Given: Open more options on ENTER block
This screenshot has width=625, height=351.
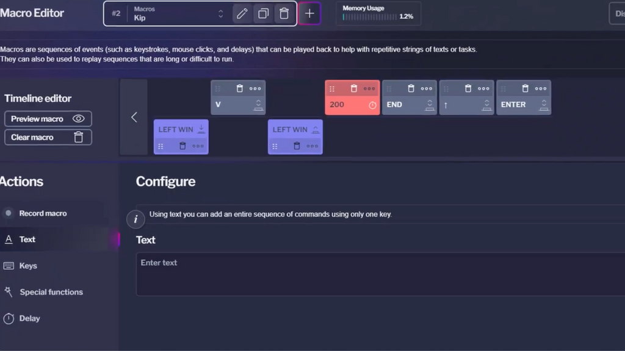Looking at the screenshot, I should coord(541,88).
